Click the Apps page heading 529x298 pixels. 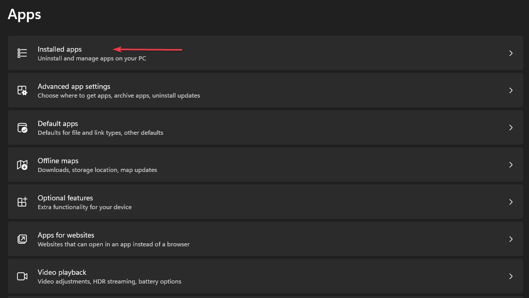click(x=24, y=14)
